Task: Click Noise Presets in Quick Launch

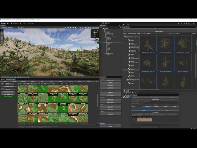Action: pyautogui.click(x=111, y=84)
